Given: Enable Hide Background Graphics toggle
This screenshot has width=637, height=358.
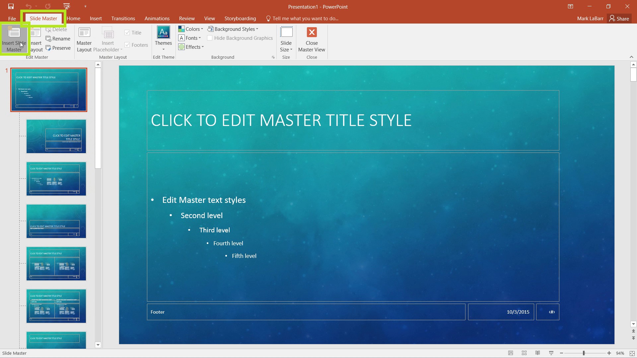Looking at the screenshot, I should click(210, 38).
